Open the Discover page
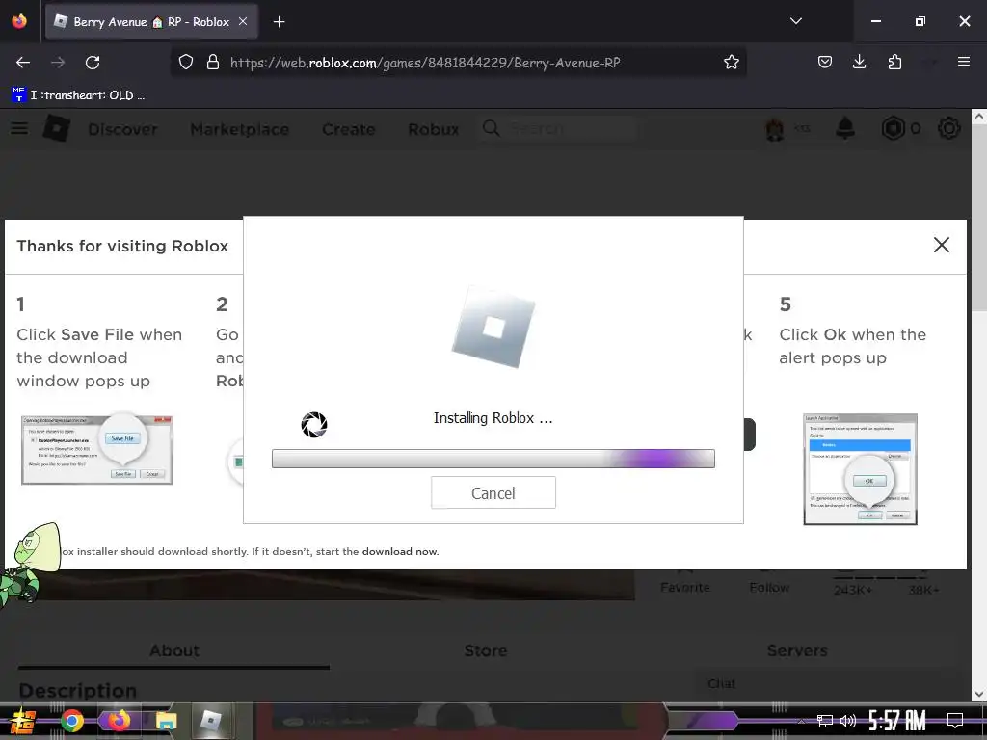 [122, 129]
